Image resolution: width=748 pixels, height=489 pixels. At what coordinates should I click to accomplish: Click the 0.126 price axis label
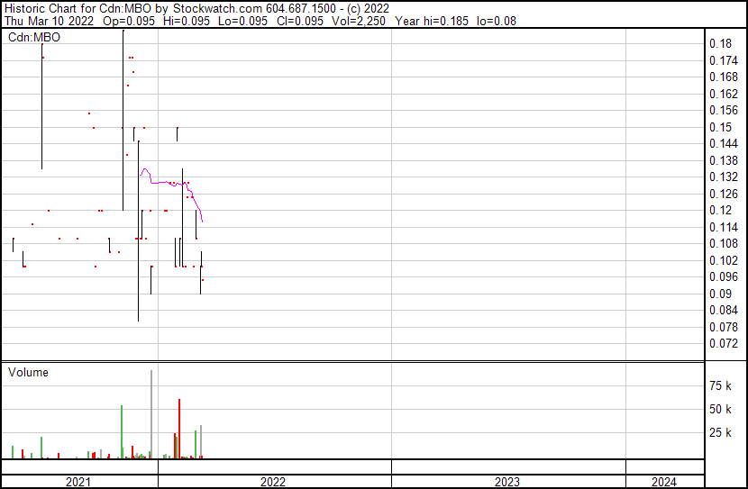point(723,194)
